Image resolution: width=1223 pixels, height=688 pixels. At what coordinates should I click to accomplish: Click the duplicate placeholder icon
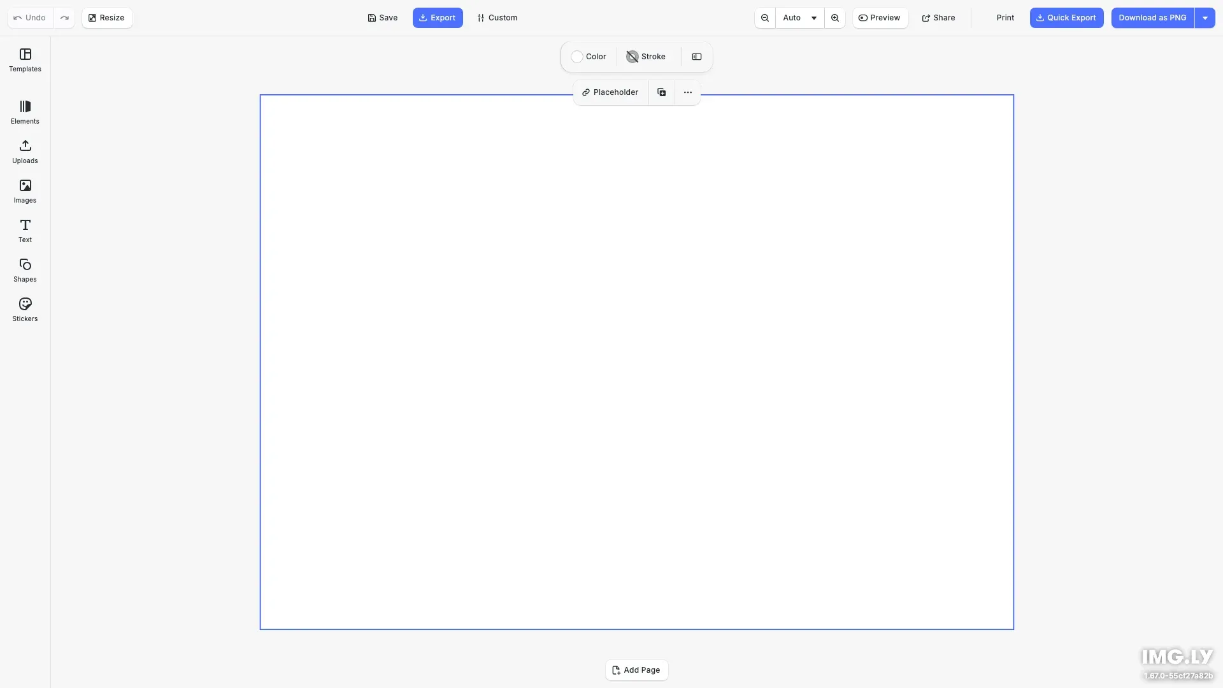661,92
